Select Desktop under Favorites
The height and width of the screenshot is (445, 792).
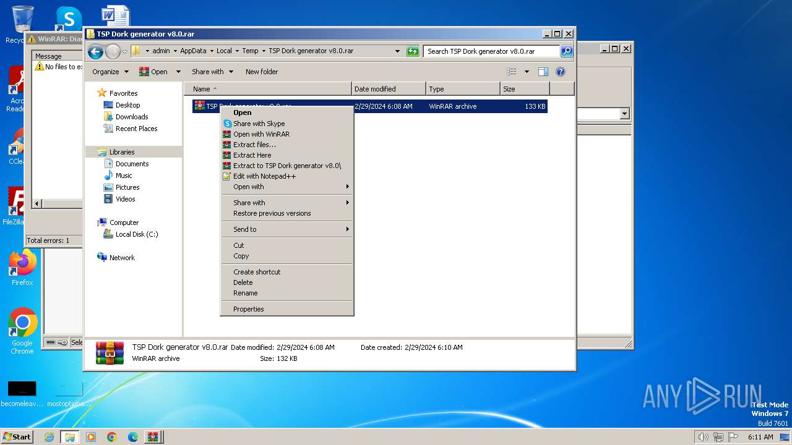click(127, 105)
